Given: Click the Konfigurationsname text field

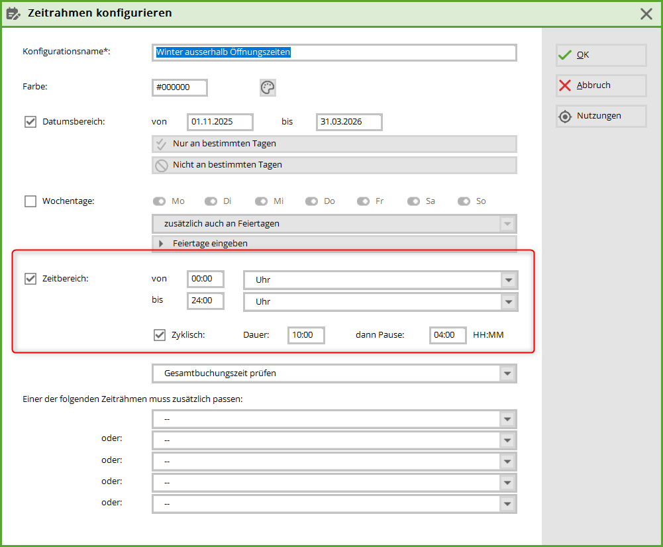Looking at the screenshot, I should coord(334,52).
